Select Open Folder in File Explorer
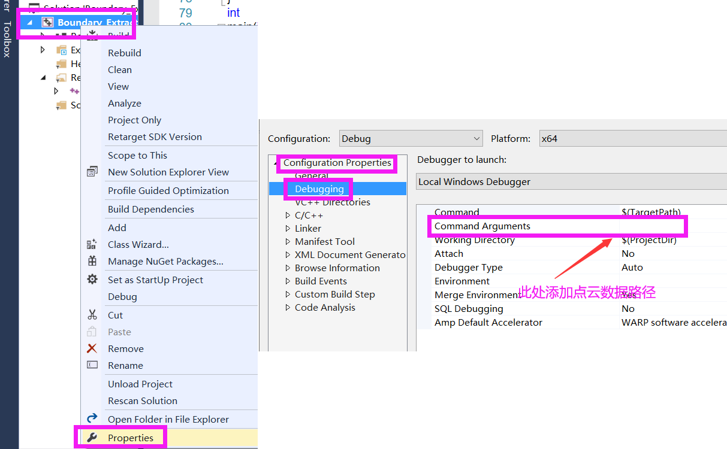 (168, 419)
